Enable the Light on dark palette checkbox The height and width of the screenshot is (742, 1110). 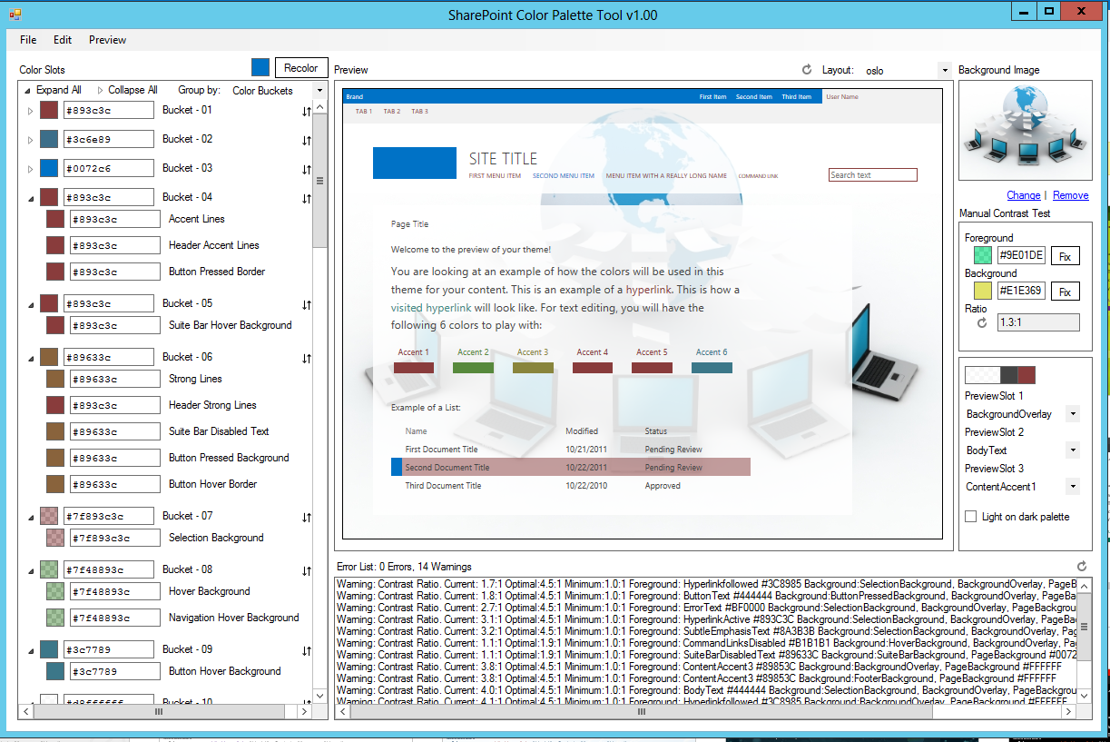(x=970, y=516)
